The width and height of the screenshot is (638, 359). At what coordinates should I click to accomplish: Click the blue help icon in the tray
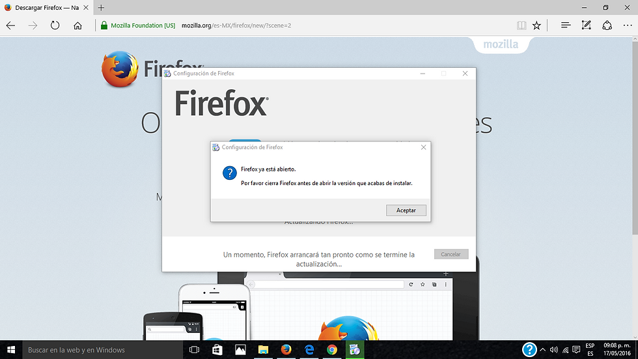tap(529, 350)
